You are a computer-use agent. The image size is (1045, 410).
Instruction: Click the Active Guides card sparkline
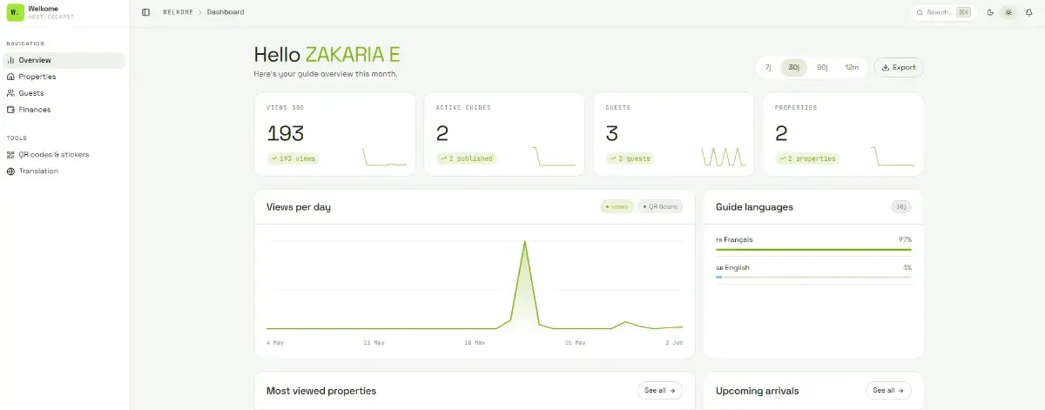click(554, 157)
